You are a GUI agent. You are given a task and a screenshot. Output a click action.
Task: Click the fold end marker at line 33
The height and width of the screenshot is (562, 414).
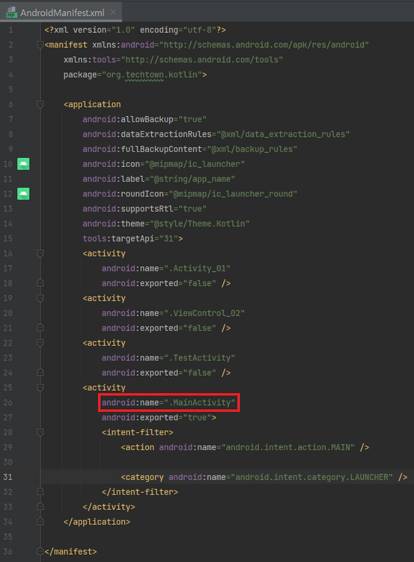tap(40, 507)
